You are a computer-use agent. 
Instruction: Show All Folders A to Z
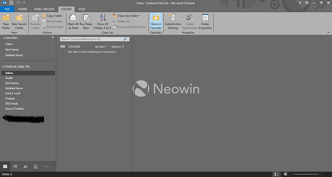click(x=103, y=22)
